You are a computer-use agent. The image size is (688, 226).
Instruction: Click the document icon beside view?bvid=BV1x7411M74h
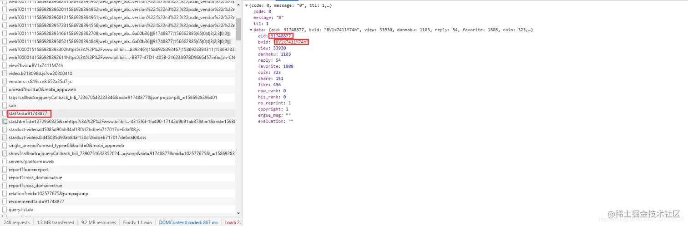click(x=5, y=65)
